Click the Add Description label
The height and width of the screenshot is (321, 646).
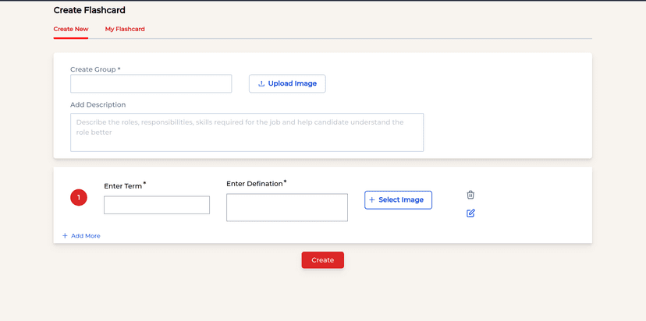(98, 104)
